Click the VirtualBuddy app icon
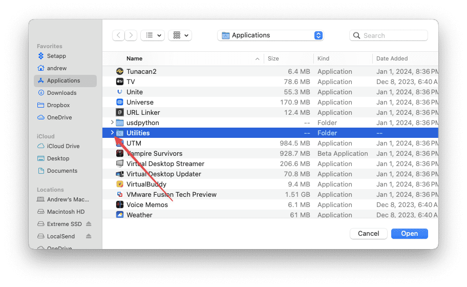The width and height of the screenshot is (467, 287). pos(120,184)
